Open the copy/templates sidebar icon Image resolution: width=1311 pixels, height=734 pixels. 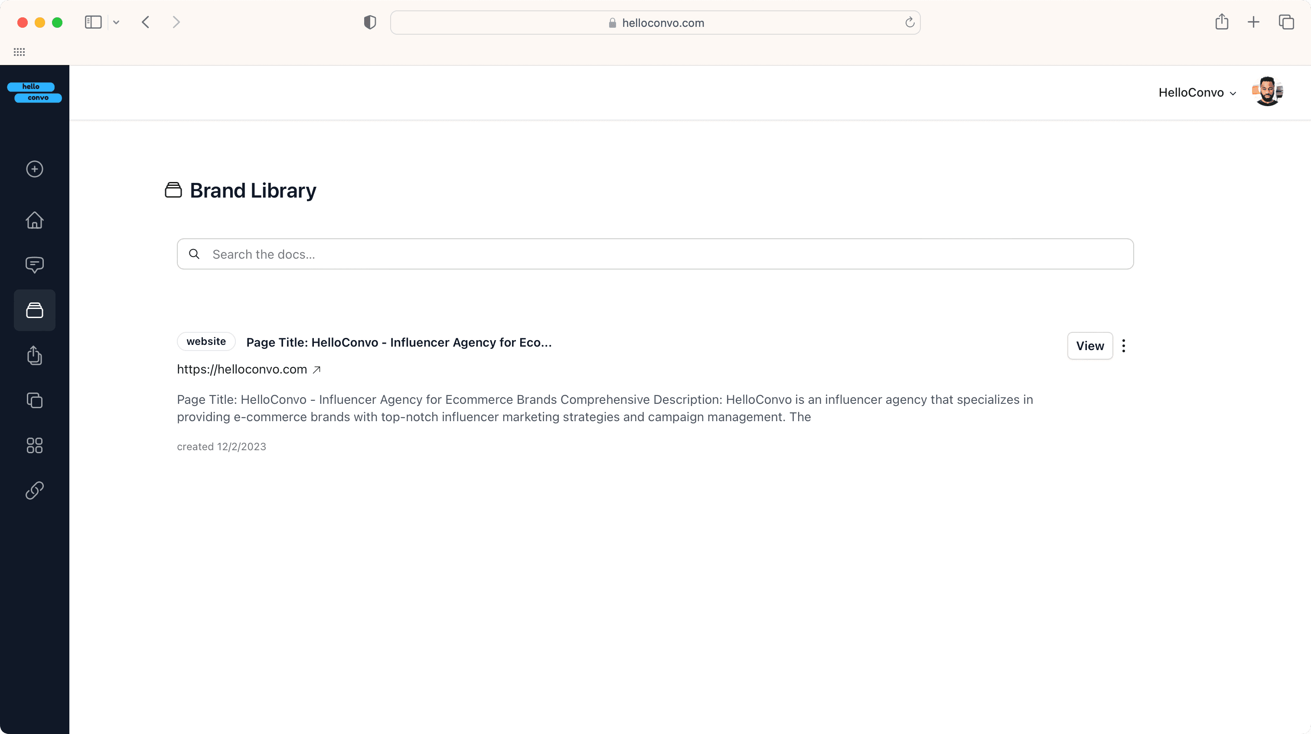point(35,400)
